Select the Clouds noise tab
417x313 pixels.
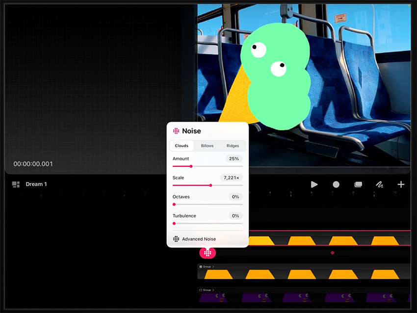coord(182,146)
